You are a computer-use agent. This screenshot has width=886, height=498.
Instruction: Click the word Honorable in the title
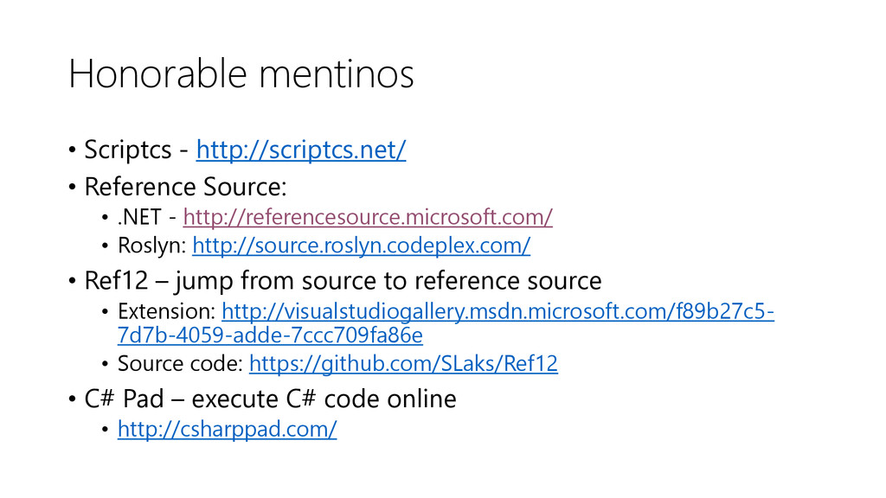tap(157, 74)
